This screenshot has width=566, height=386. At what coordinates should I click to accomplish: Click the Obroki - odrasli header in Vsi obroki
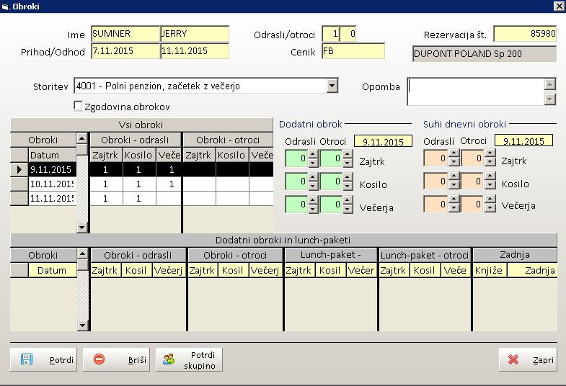click(x=135, y=140)
